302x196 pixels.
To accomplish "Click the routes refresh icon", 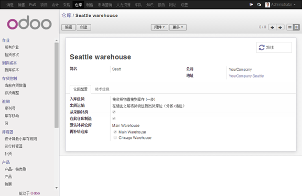I will 262,47.
